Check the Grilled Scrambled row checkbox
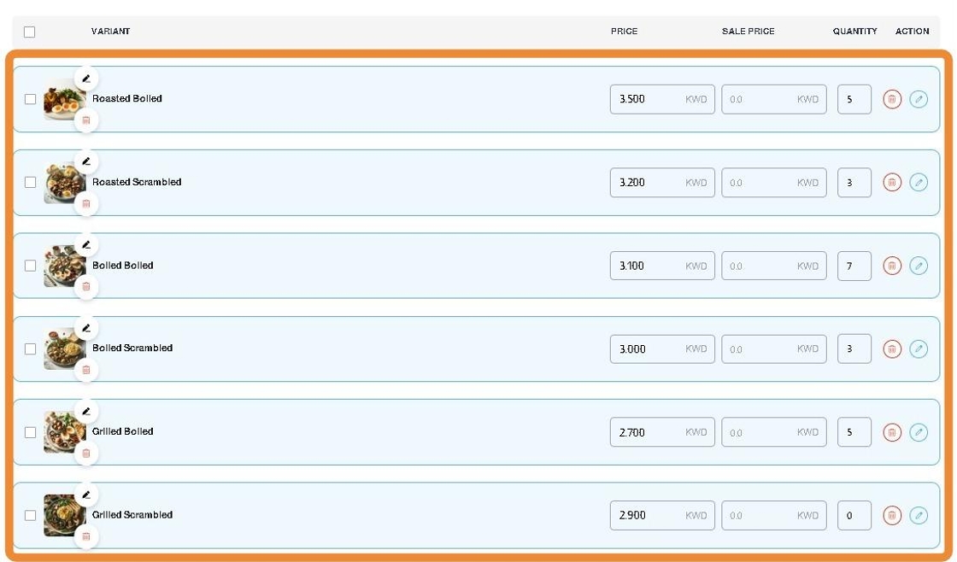Image resolution: width=957 pixels, height=562 pixels. pyautogui.click(x=30, y=516)
